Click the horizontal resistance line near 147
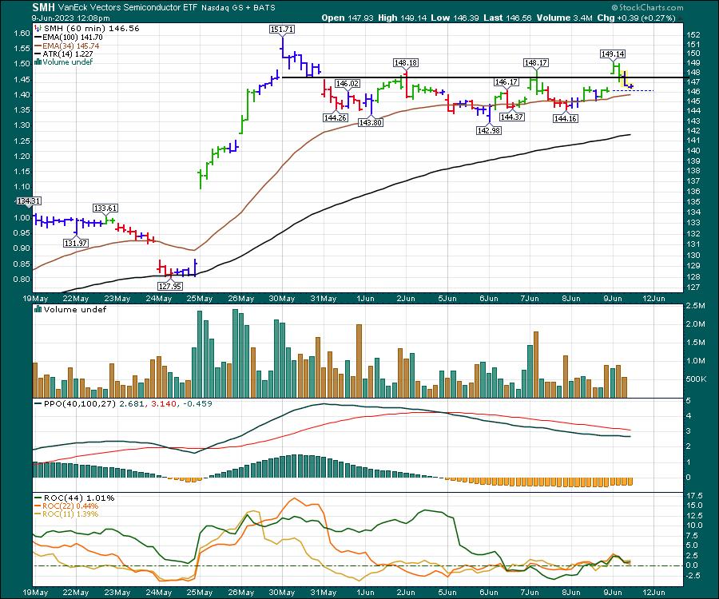Screen dimensions: 719x599 482,77
